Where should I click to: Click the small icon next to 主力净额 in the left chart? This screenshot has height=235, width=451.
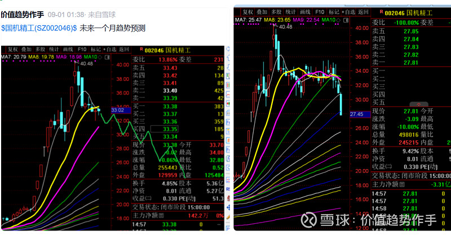pos(161,215)
